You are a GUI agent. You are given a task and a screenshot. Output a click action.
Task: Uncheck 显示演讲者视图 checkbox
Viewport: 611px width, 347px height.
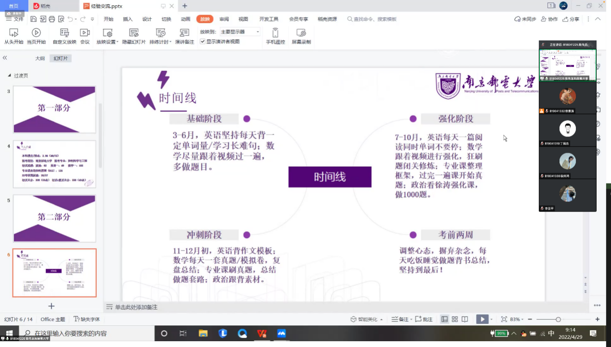pyautogui.click(x=203, y=41)
